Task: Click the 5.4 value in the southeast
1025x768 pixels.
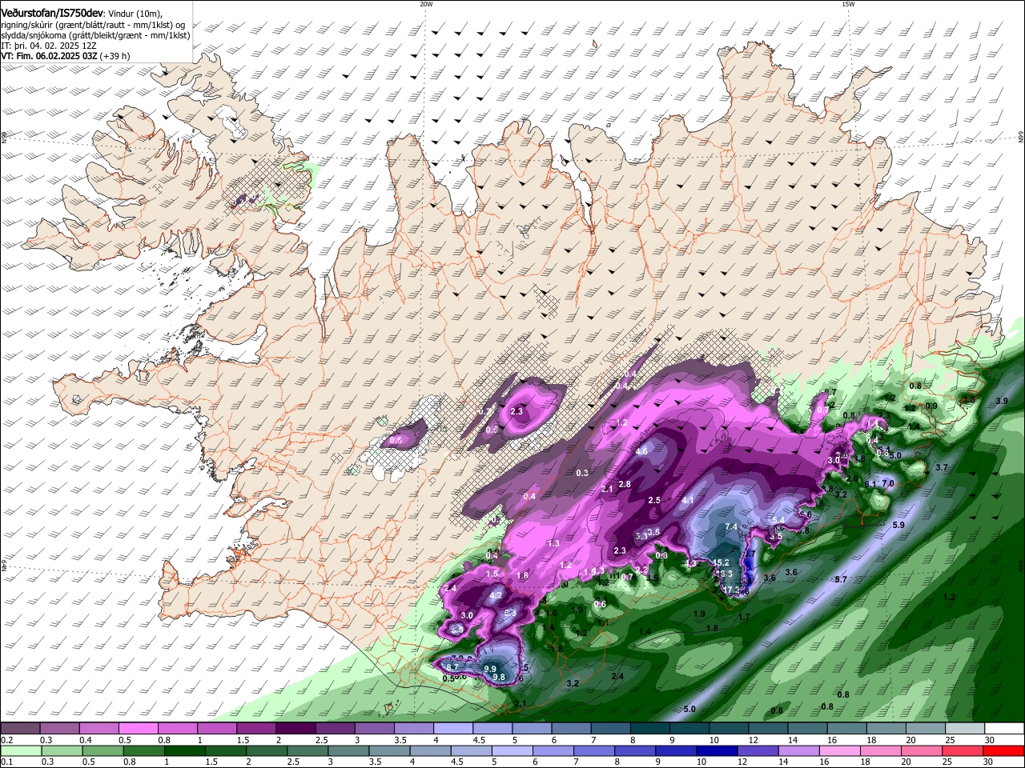Action: [778, 520]
